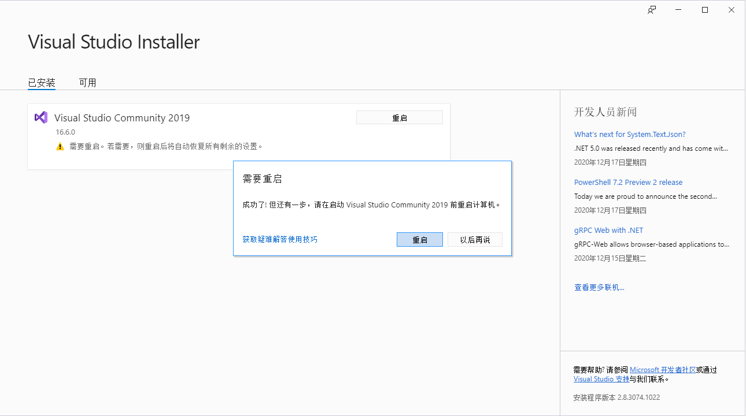746x416 pixels.
Task: Click the 需要重启 warning message in product card
Action: tap(167, 147)
